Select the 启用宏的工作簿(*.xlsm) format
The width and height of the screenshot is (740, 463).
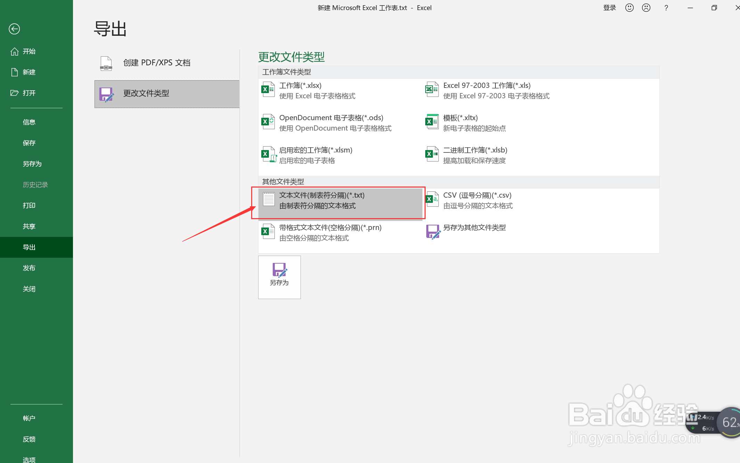coord(316,155)
